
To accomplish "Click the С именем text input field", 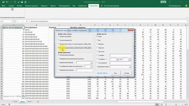I will [120, 55].
